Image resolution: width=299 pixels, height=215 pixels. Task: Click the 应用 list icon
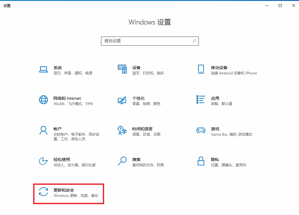tap(201, 100)
